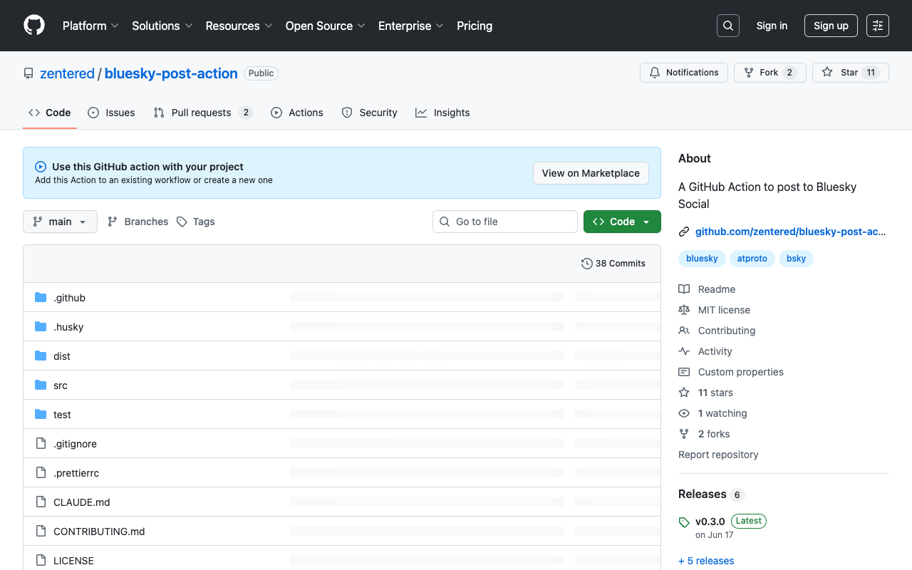Screen dimensions: 912x570
Task: Select the bluesky topic tag
Action: (702, 259)
